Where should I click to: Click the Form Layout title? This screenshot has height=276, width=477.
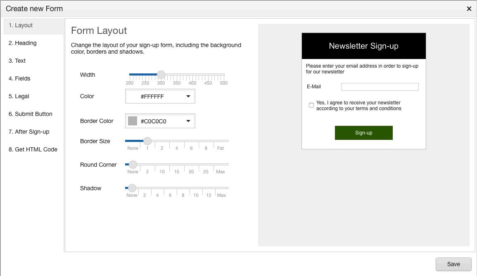click(x=99, y=31)
